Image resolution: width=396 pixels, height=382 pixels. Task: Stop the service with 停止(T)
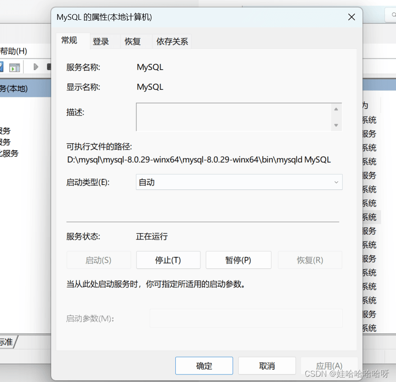click(x=168, y=260)
